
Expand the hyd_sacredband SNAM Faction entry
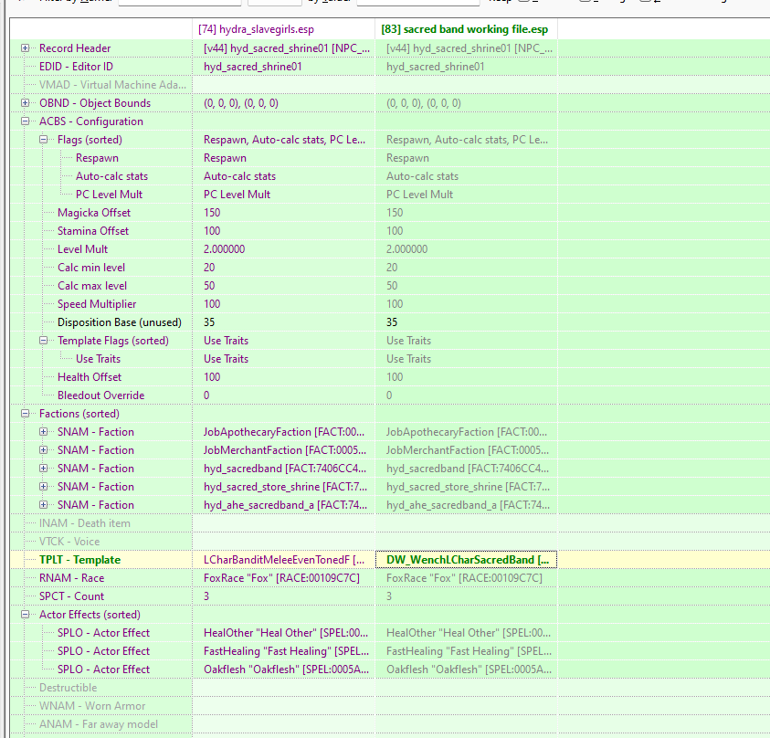43,468
